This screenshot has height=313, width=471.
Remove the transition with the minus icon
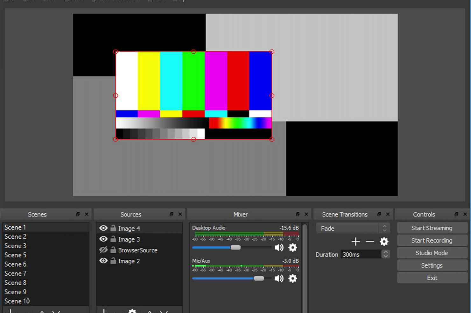click(370, 242)
